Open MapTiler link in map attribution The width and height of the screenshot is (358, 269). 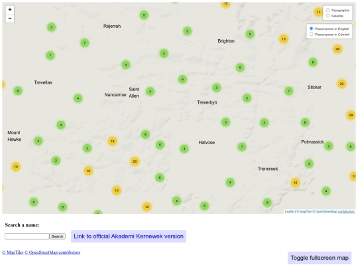[x=304, y=212]
